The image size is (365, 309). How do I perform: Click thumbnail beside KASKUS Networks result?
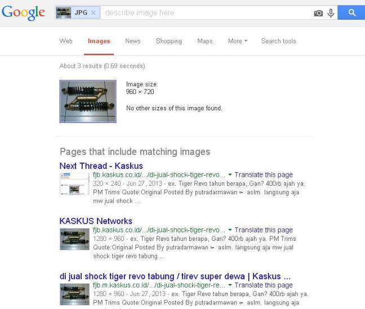pyautogui.click(x=74, y=239)
